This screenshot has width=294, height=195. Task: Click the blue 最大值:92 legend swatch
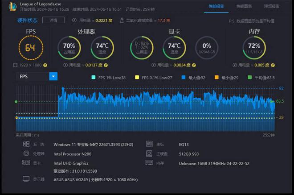[x=184, y=77]
